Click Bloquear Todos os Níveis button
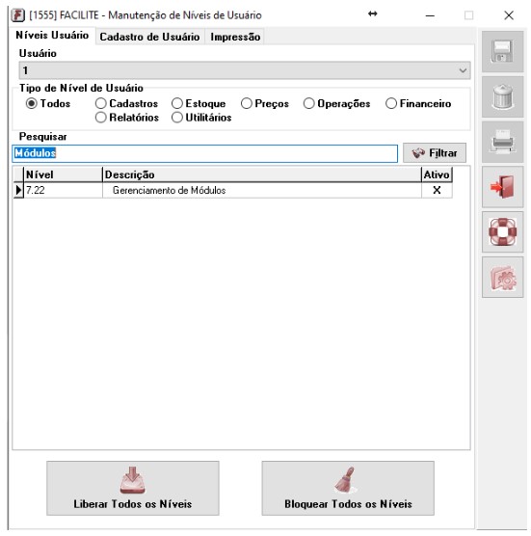This screenshot has height=536, width=531. (348, 488)
